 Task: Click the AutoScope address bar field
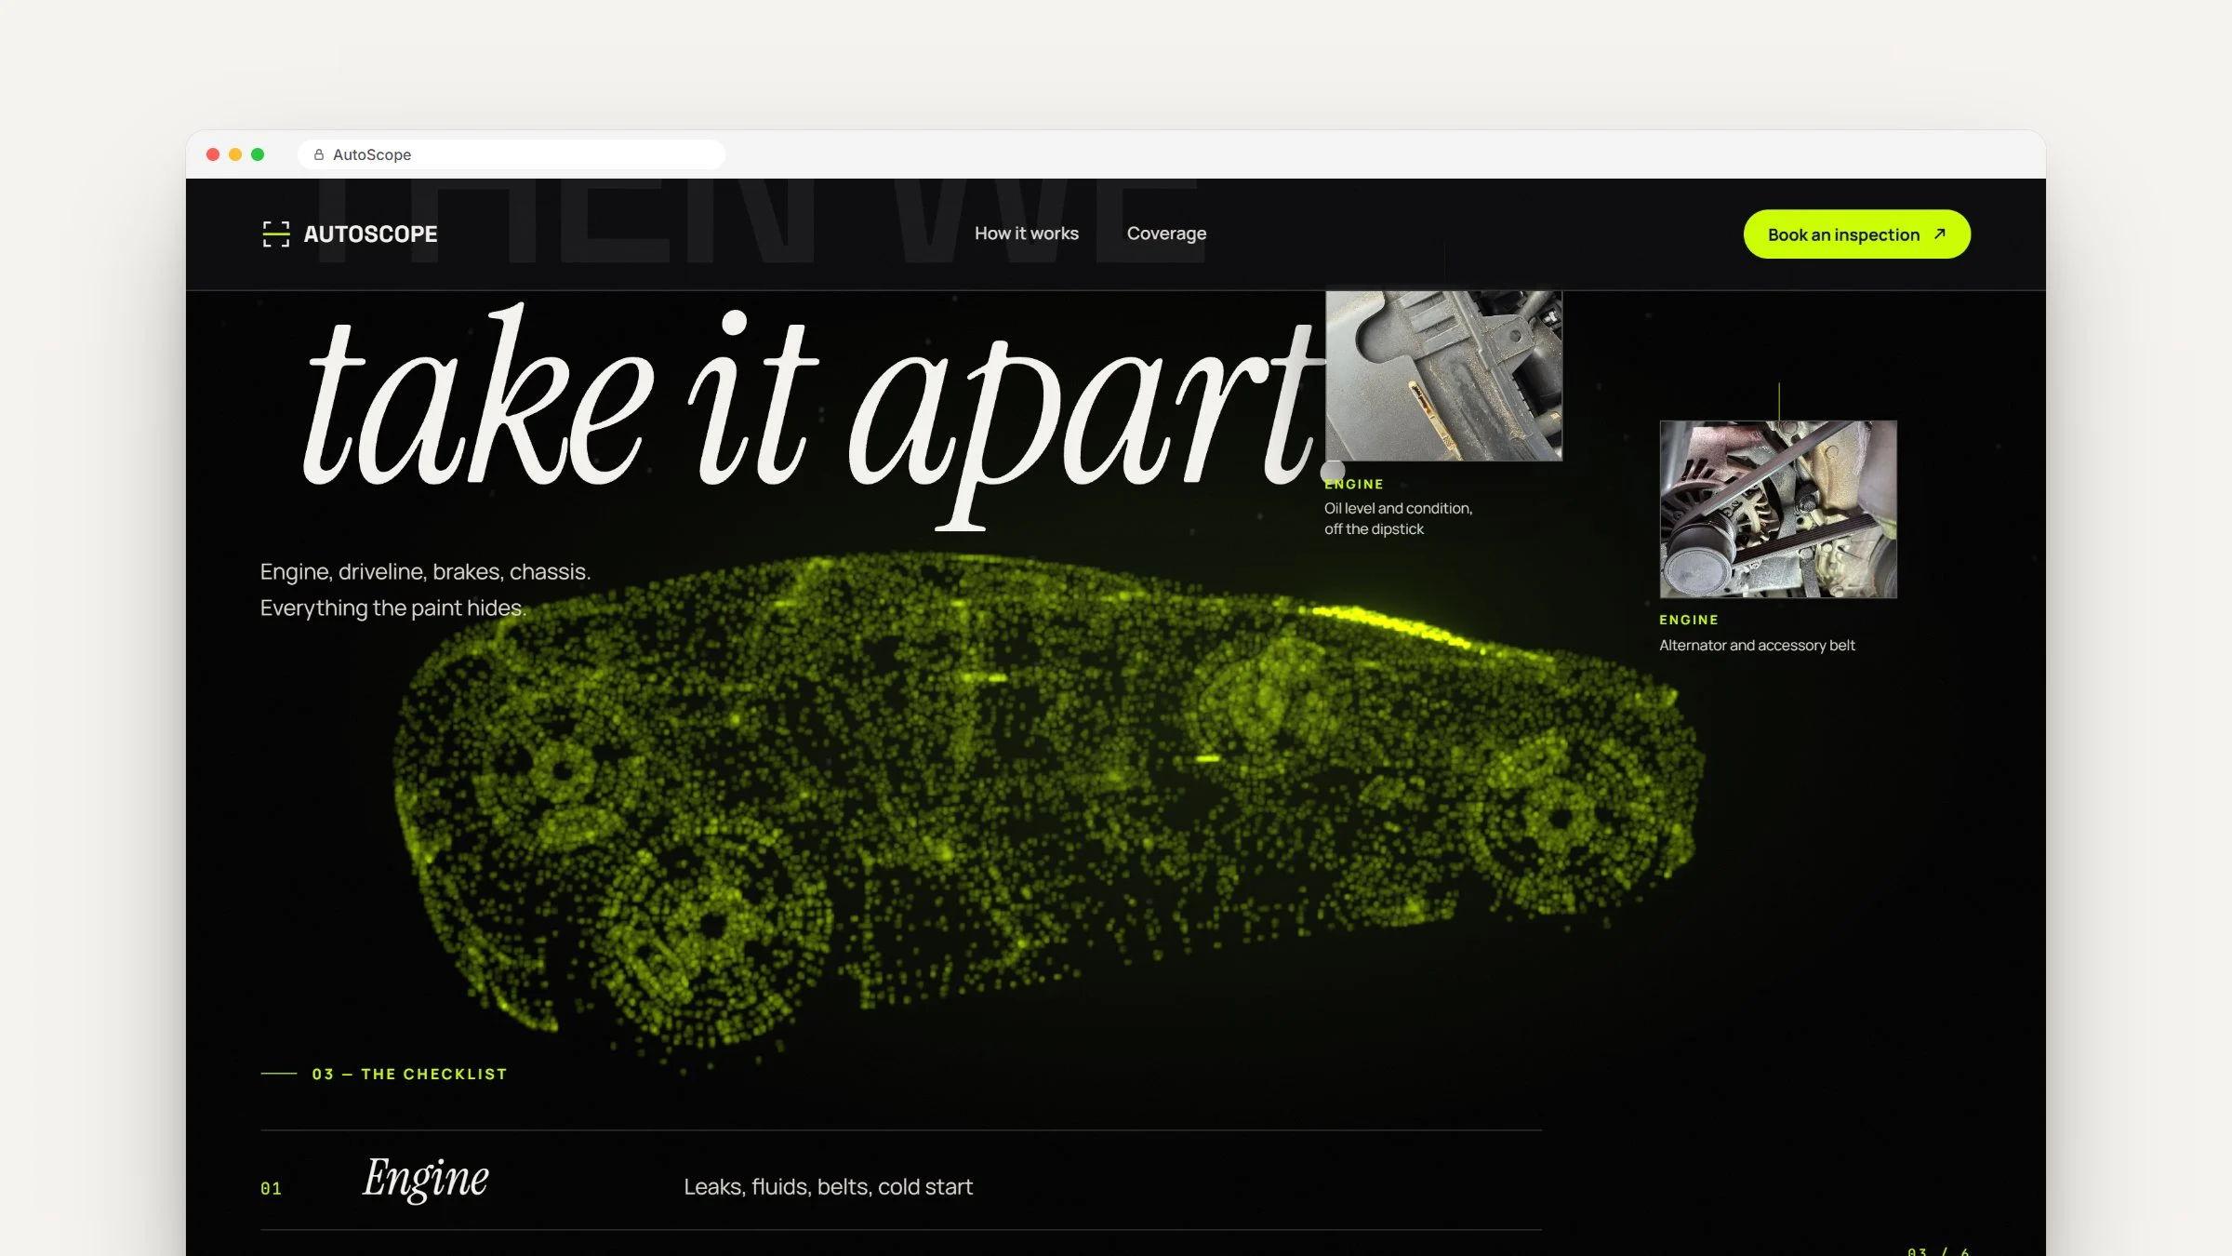tap(511, 154)
